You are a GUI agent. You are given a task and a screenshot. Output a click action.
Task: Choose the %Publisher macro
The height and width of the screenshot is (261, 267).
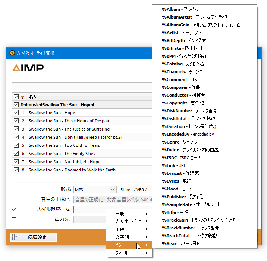(x=204, y=197)
